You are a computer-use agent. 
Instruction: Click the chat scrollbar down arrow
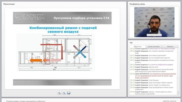[178, 94]
